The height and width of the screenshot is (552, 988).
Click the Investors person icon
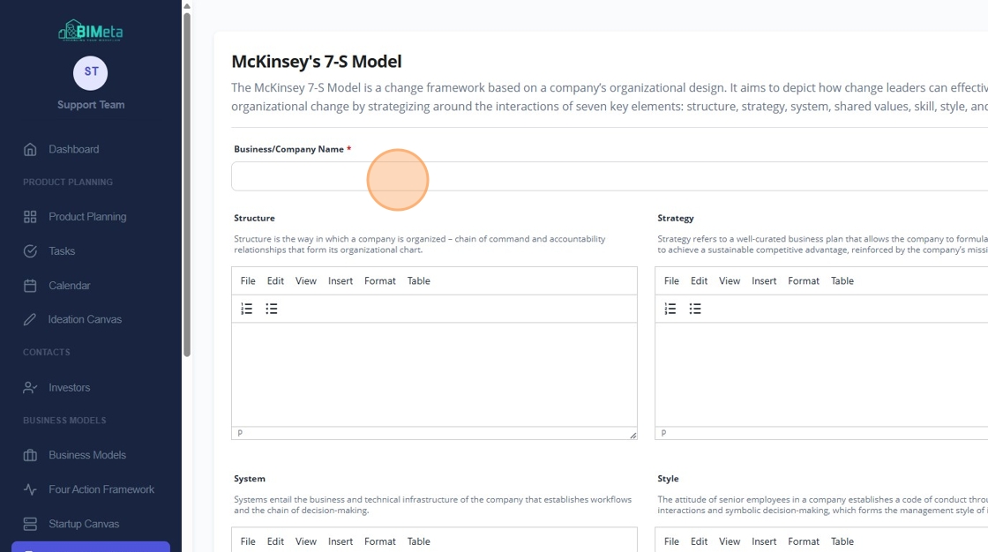click(x=30, y=387)
